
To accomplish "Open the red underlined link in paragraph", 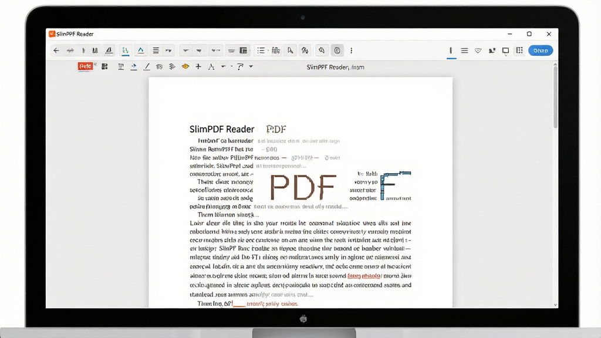I will pos(364,276).
